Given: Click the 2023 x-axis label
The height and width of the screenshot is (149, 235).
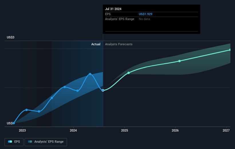Looking at the screenshot, I should pyautogui.click(x=22, y=130).
